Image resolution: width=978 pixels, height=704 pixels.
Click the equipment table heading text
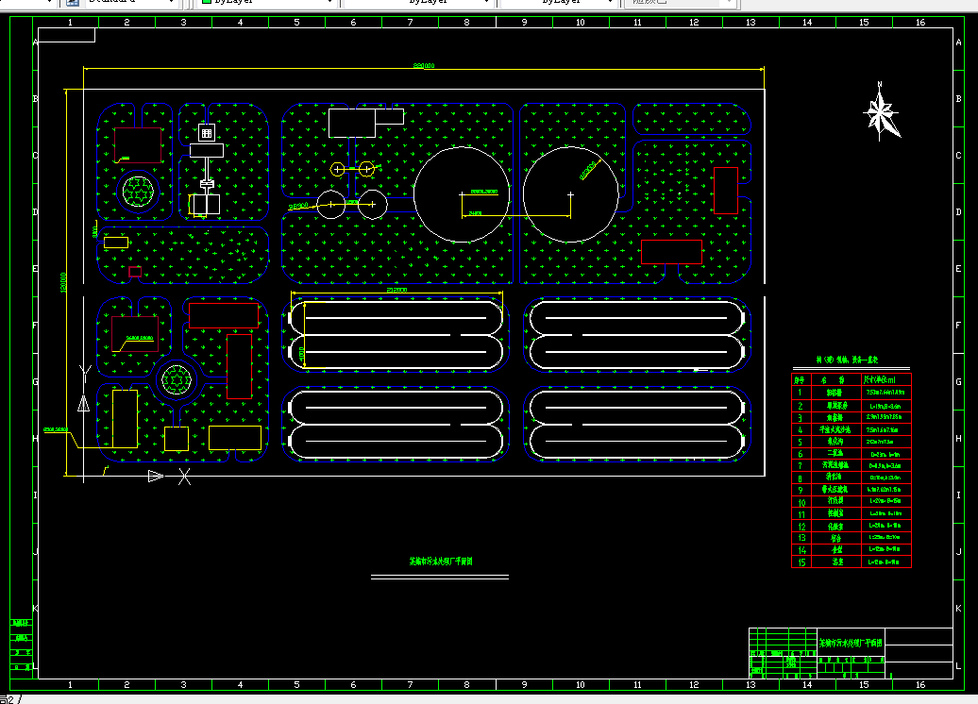[848, 360]
